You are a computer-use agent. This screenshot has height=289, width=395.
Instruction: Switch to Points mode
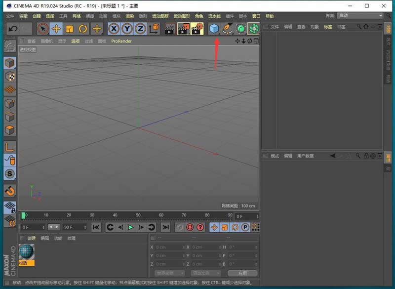[9, 104]
